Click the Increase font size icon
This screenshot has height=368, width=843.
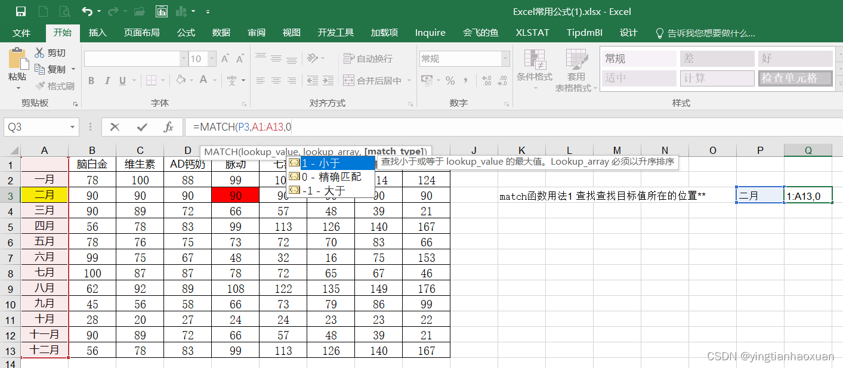[226, 58]
